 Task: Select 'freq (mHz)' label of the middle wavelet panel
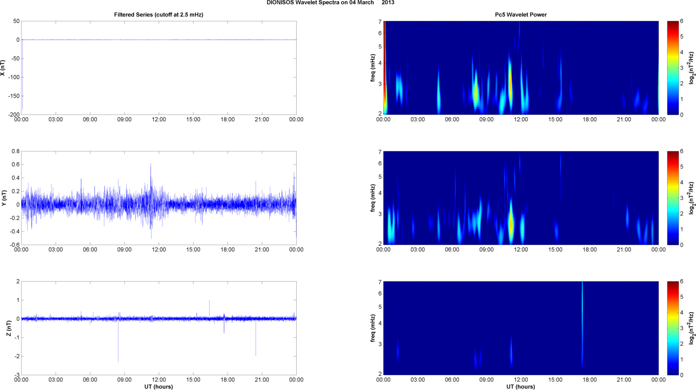point(373,198)
